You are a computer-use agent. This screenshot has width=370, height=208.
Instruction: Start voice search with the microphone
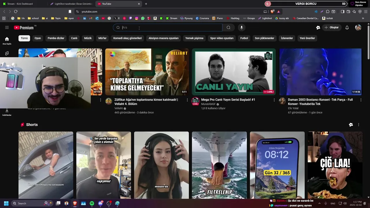coord(241,27)
